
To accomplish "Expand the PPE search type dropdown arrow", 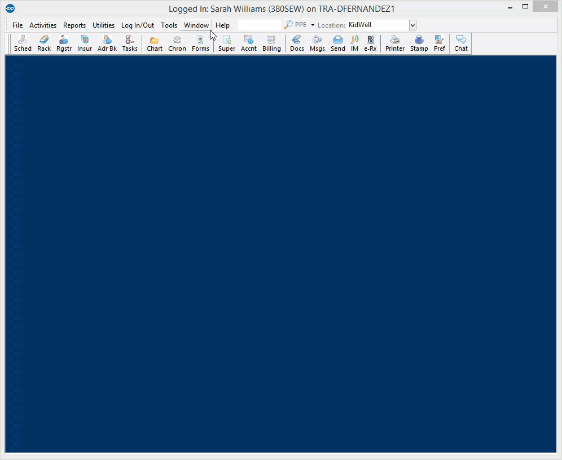I will [313, 25].
